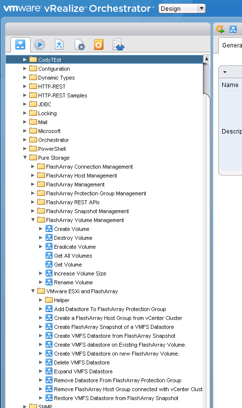Open the Resources view tab icon

(59, 45)
